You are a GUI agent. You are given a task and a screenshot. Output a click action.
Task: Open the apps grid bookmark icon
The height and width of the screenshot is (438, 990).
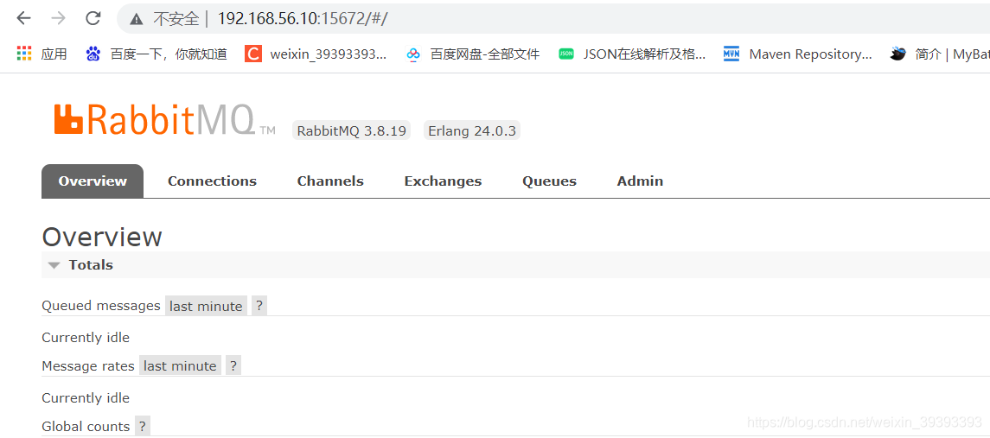tap(24, 54)
